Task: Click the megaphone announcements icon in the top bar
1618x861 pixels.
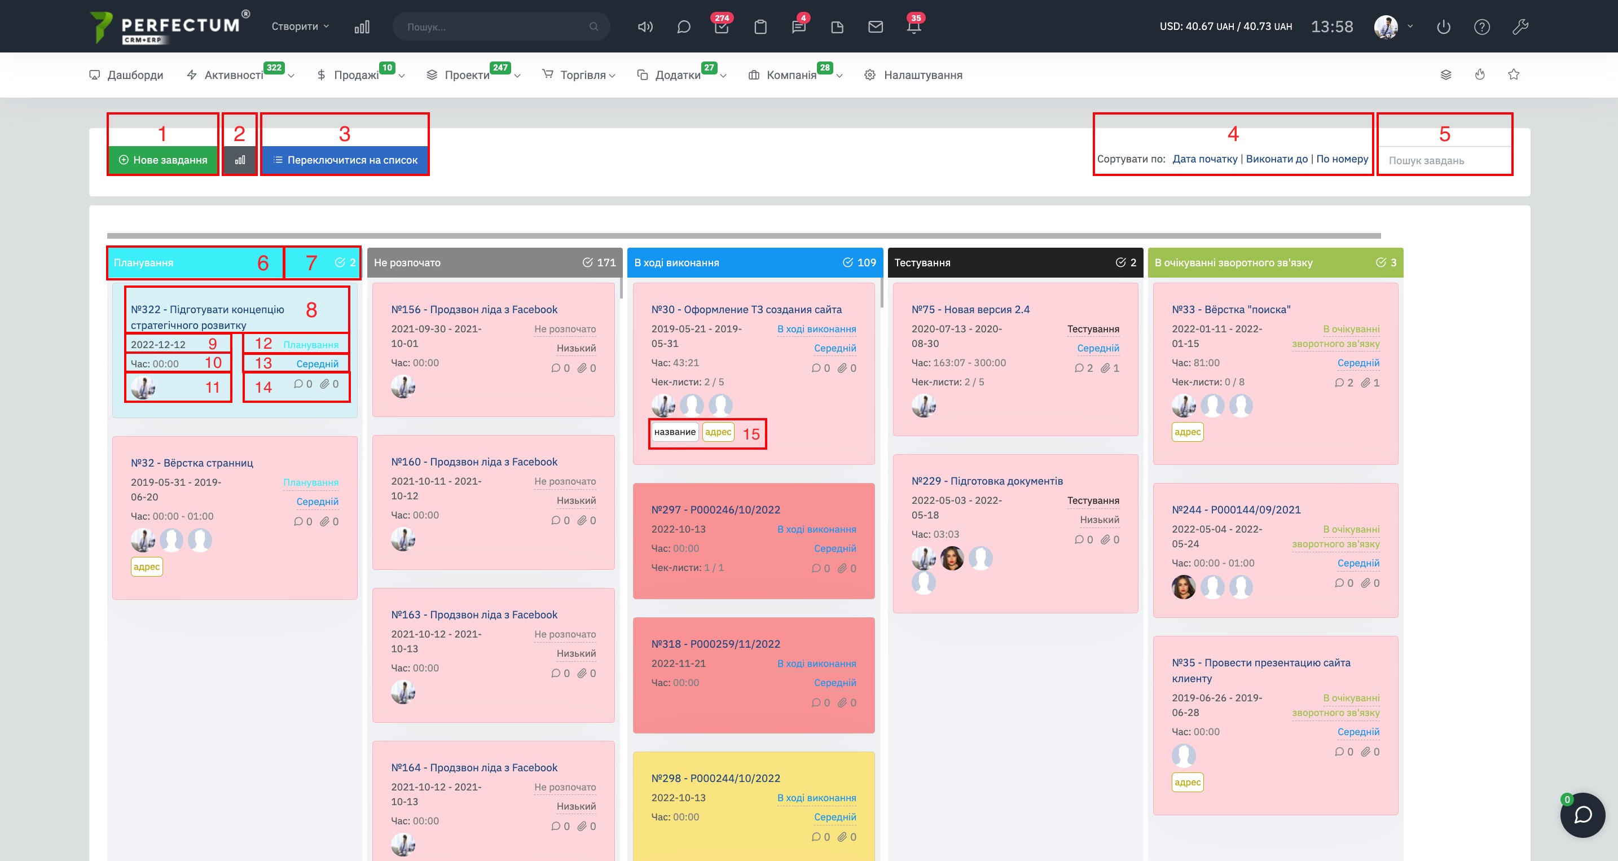Action: coord(645,27)
